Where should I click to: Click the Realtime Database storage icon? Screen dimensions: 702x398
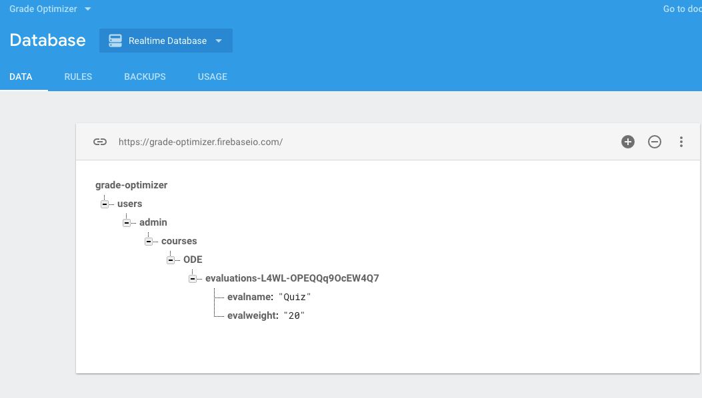click(115, 41)
